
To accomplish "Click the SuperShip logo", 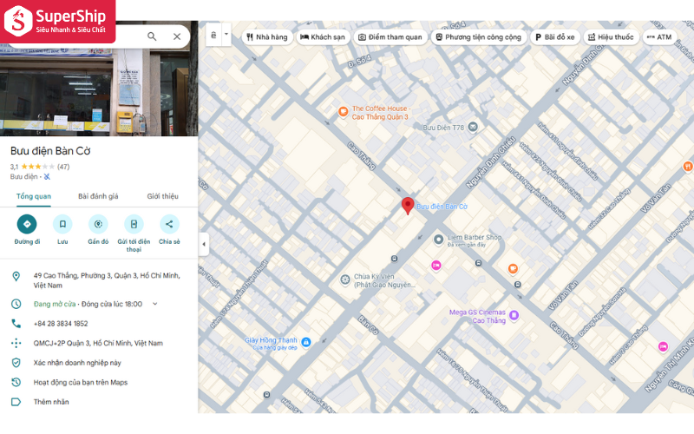I will coord(57,21).
